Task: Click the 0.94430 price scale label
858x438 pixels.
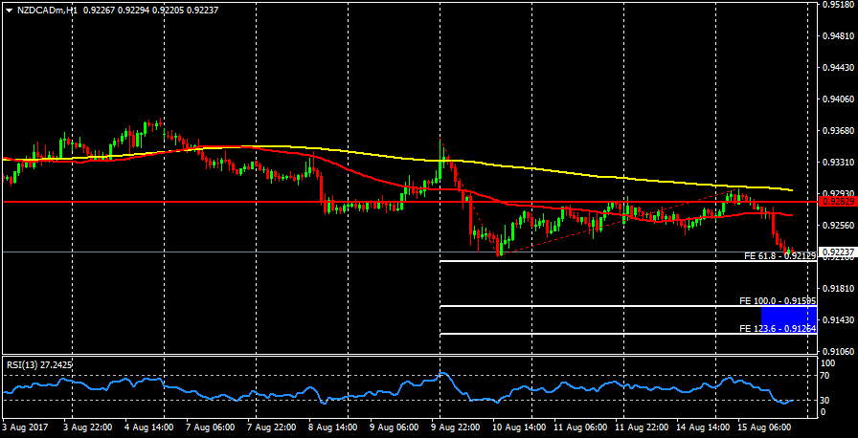Action: tap(839, 68)
